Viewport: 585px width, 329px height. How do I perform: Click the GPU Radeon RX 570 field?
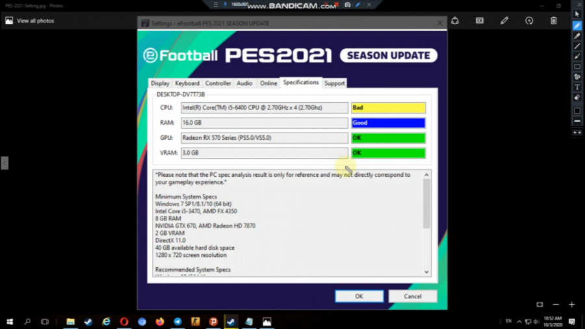click(x=265, y=138)
